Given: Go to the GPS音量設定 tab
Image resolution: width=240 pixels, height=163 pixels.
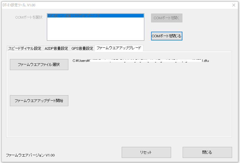Looking at the screenshot, I should click(x=82, y=48).
